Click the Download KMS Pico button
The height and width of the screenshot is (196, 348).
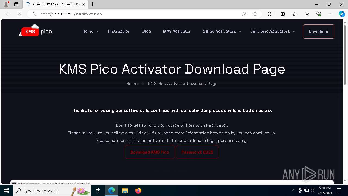click(x=150, y=152)
